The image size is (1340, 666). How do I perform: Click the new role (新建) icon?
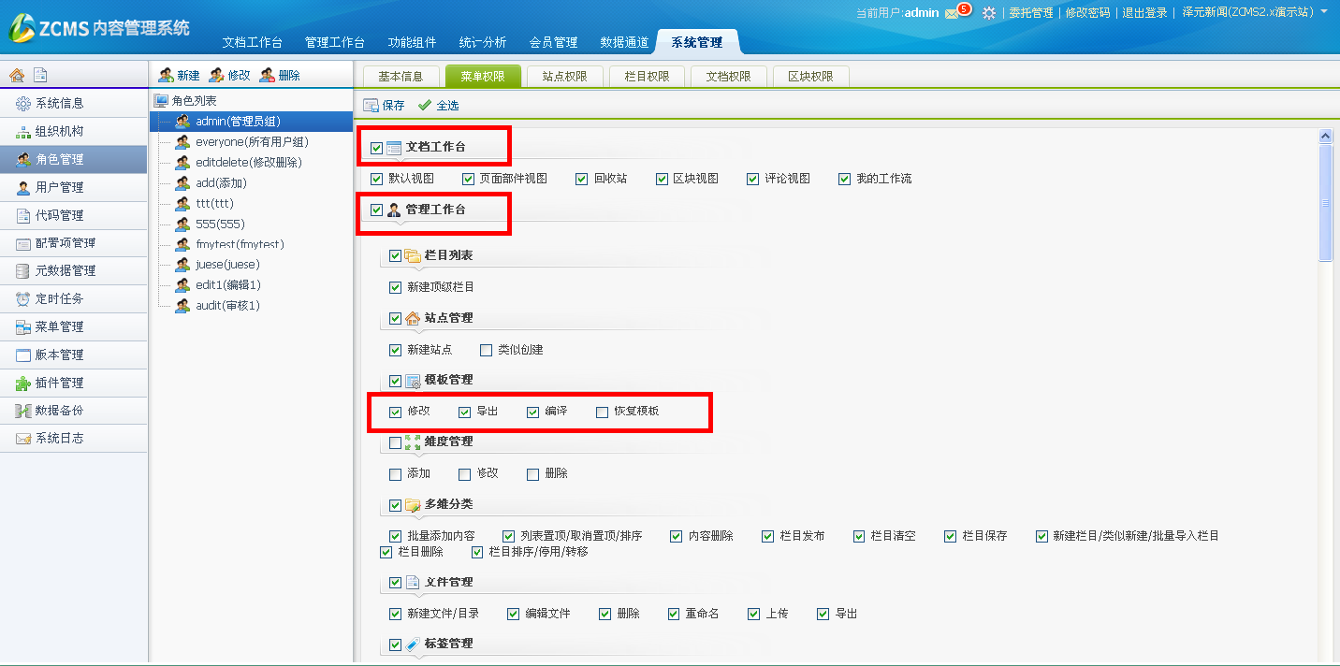pyautogui.click(x=166, y=76)
